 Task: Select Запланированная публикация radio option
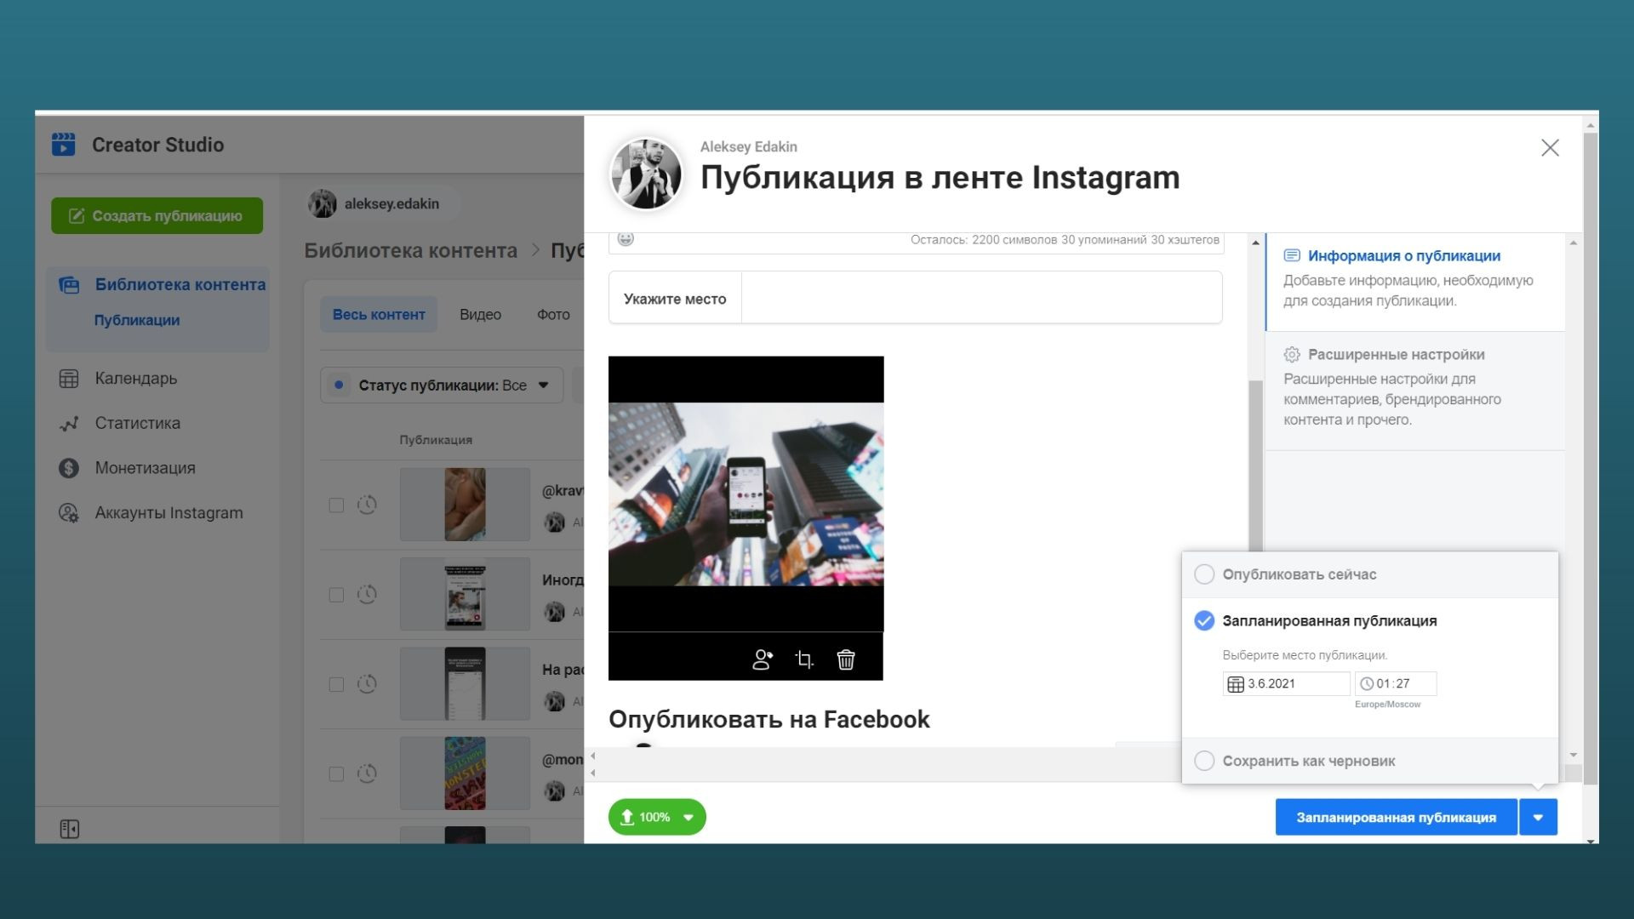click(1204, 621)
